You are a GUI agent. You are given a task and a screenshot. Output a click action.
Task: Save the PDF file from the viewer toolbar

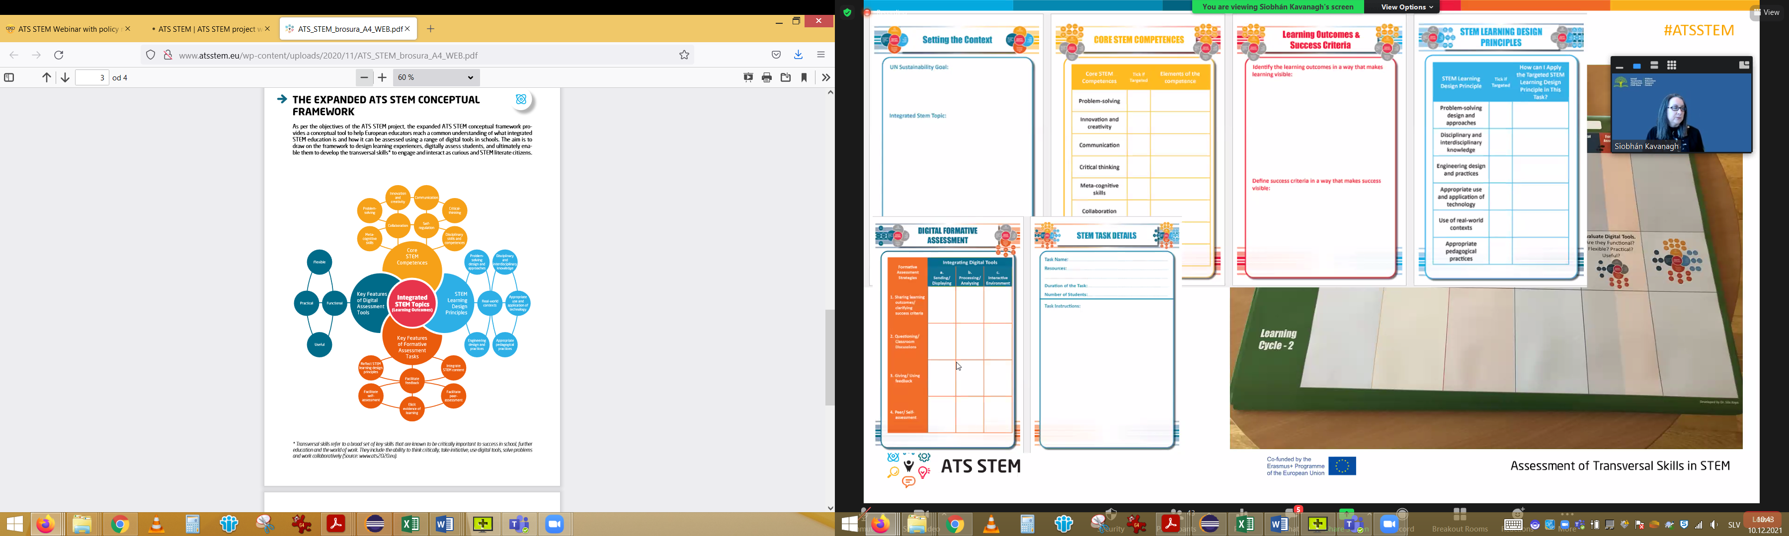[x=786, y=77]
